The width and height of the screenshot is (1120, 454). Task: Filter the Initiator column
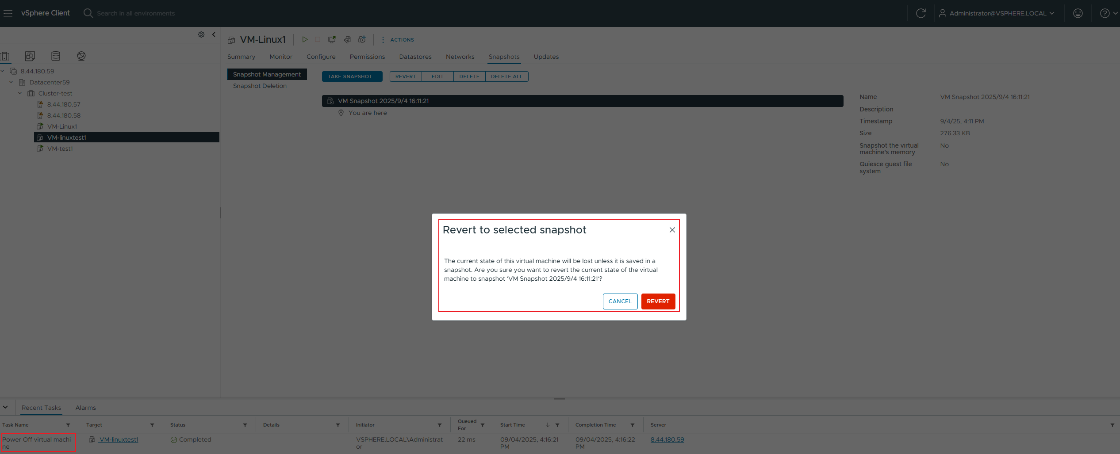[x=440, y=425]
